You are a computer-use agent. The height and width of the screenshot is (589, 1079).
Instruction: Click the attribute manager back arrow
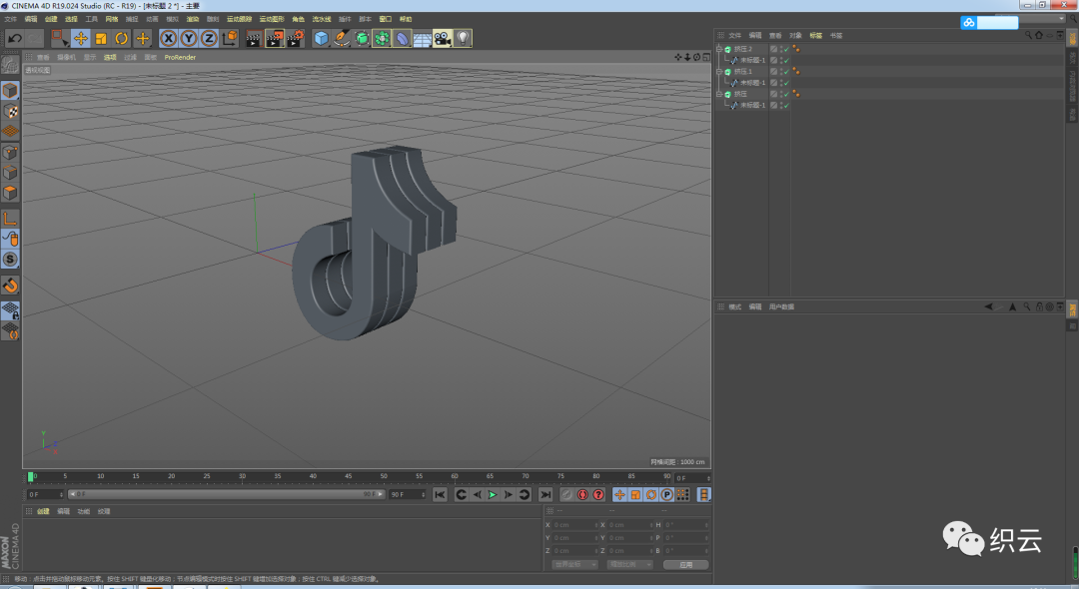989,307
